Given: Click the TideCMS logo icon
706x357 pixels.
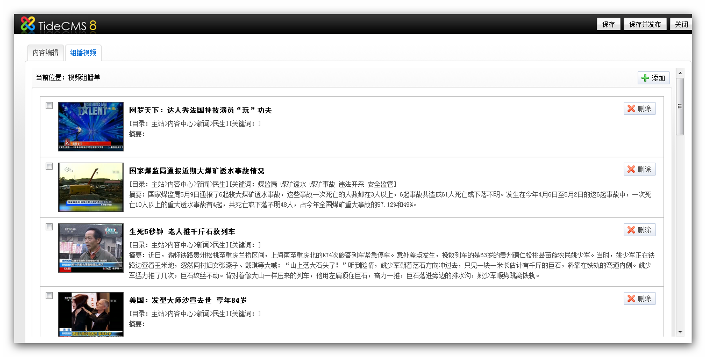Looking at the screenshot, I should point(28,24).
